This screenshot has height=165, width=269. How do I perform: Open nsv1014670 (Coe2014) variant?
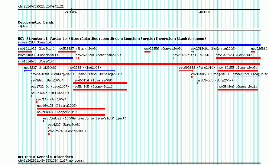point(36,62)
